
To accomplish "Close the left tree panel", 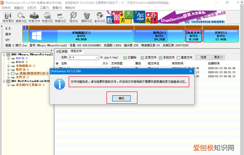I will click(51, 51).
